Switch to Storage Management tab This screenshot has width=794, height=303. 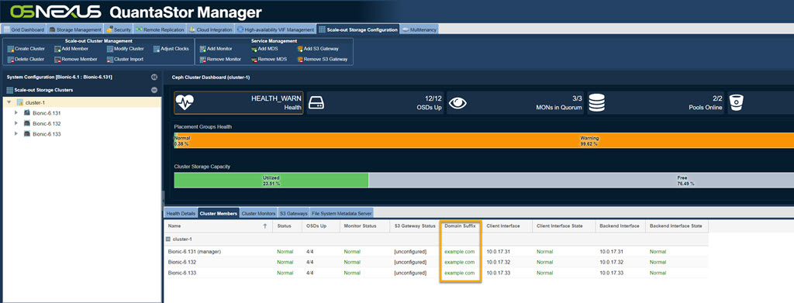[75, 30]
